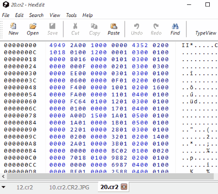The width and height of the screenshot is (218, 194).
Task: Click hex value 1200 at offset 0000000C
Action: coord(98,52)
